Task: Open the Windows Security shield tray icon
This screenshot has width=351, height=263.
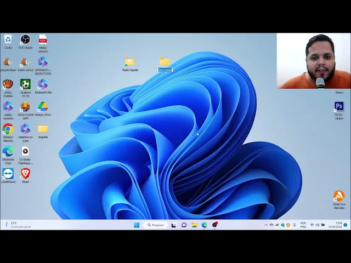Action: 283,225
